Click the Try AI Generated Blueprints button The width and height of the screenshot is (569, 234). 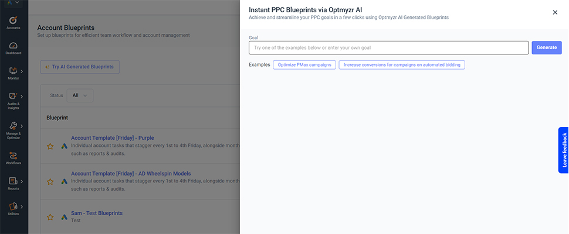[x=80, y=67]
